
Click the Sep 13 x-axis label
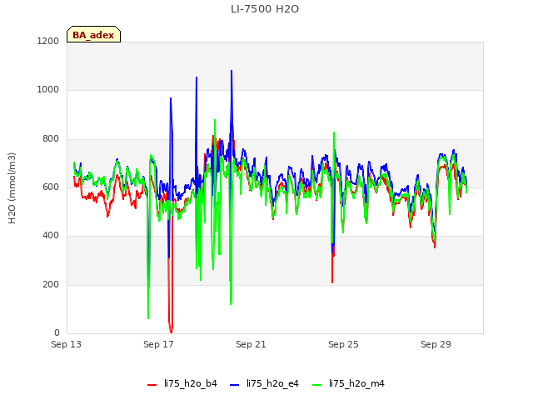tap(67, 344)
